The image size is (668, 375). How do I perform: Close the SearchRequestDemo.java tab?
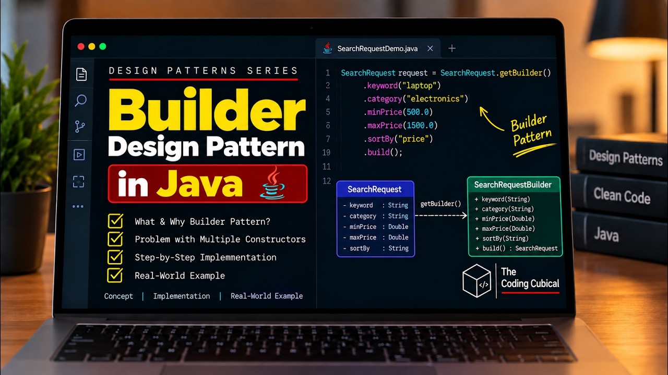click(430, 48)
